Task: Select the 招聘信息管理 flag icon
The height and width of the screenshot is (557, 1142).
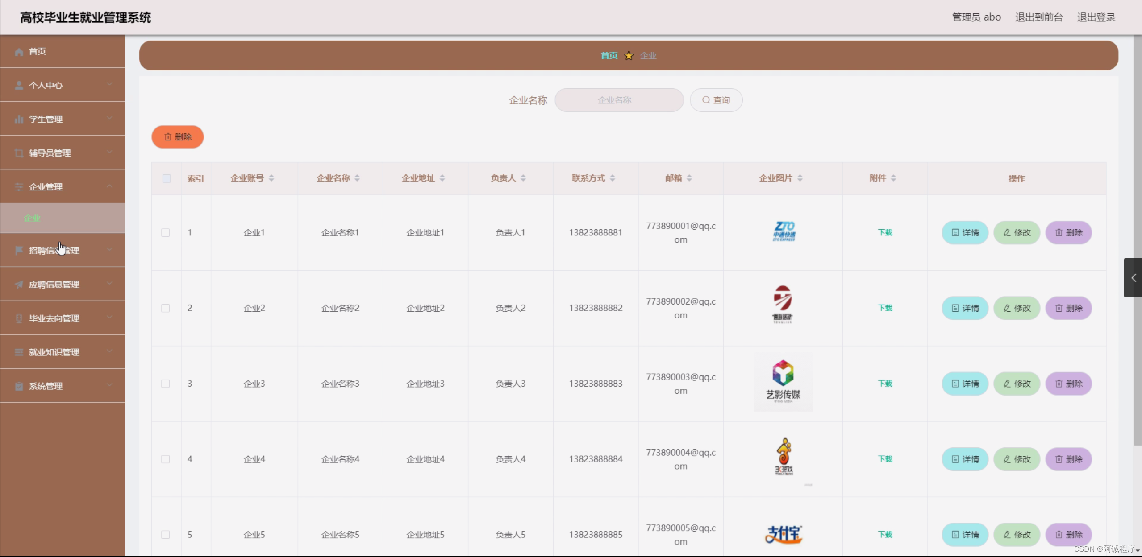Action: point(19,251)
